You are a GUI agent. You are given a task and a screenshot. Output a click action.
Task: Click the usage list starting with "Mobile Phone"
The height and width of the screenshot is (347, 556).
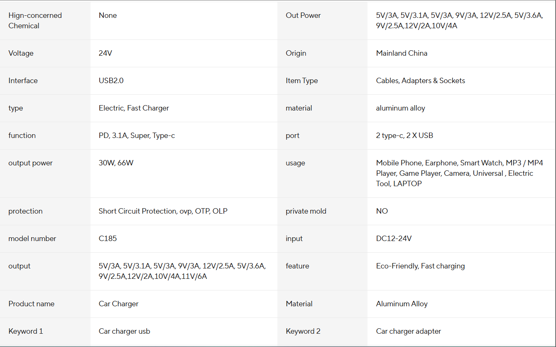(x=459, y=173)
